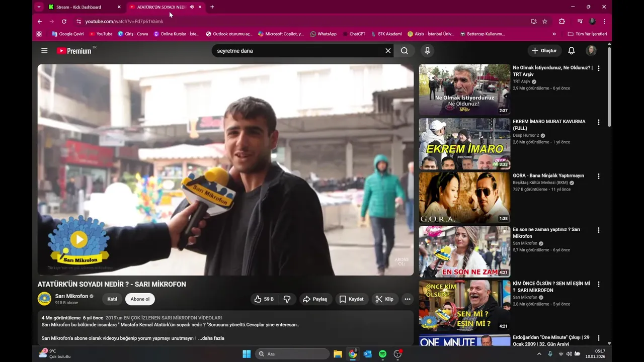Screen dimensions: 644x362
Task: Click the Abone ol subscribe button
Action: (x=140, y=299)
